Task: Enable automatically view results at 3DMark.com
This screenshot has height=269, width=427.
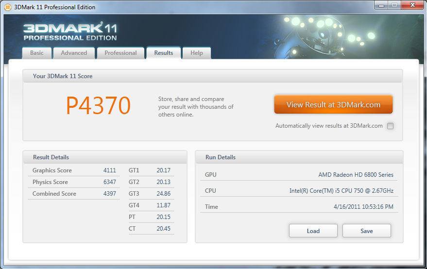Action: pos(390,126)
